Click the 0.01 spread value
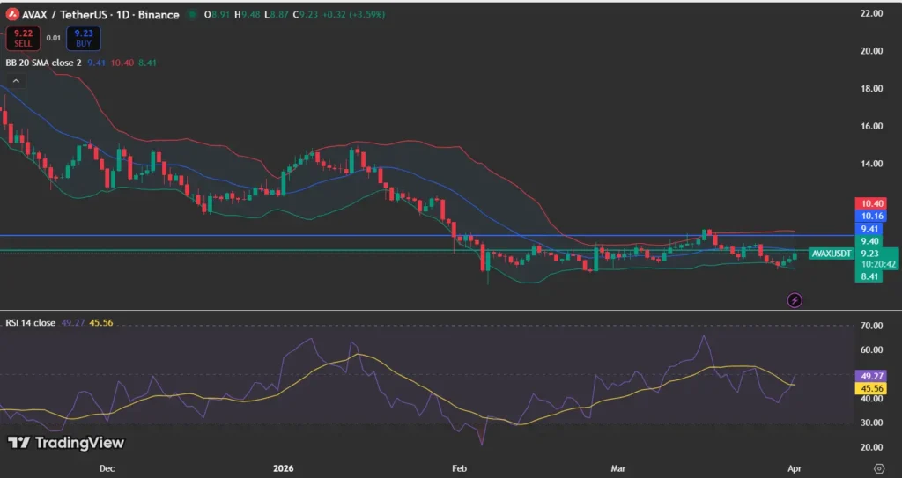The image size is (902, 478). 54,38
